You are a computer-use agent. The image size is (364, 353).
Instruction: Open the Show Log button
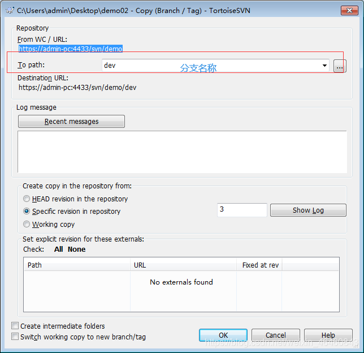pyautogui.click(x=308, y=210)
